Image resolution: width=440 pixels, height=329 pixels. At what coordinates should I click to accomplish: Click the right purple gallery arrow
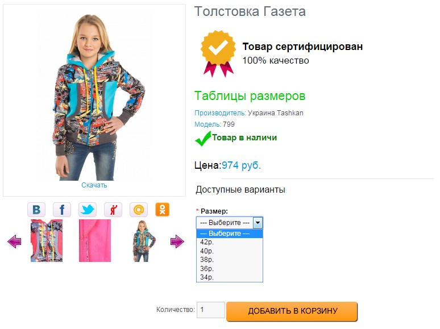tap(177, 242)
